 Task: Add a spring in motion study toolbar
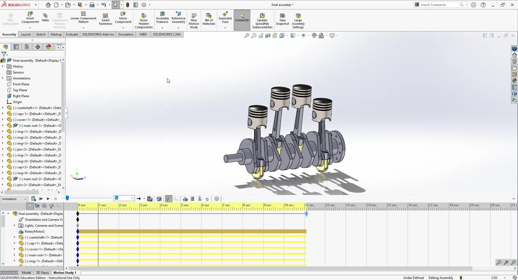point(193,199)
